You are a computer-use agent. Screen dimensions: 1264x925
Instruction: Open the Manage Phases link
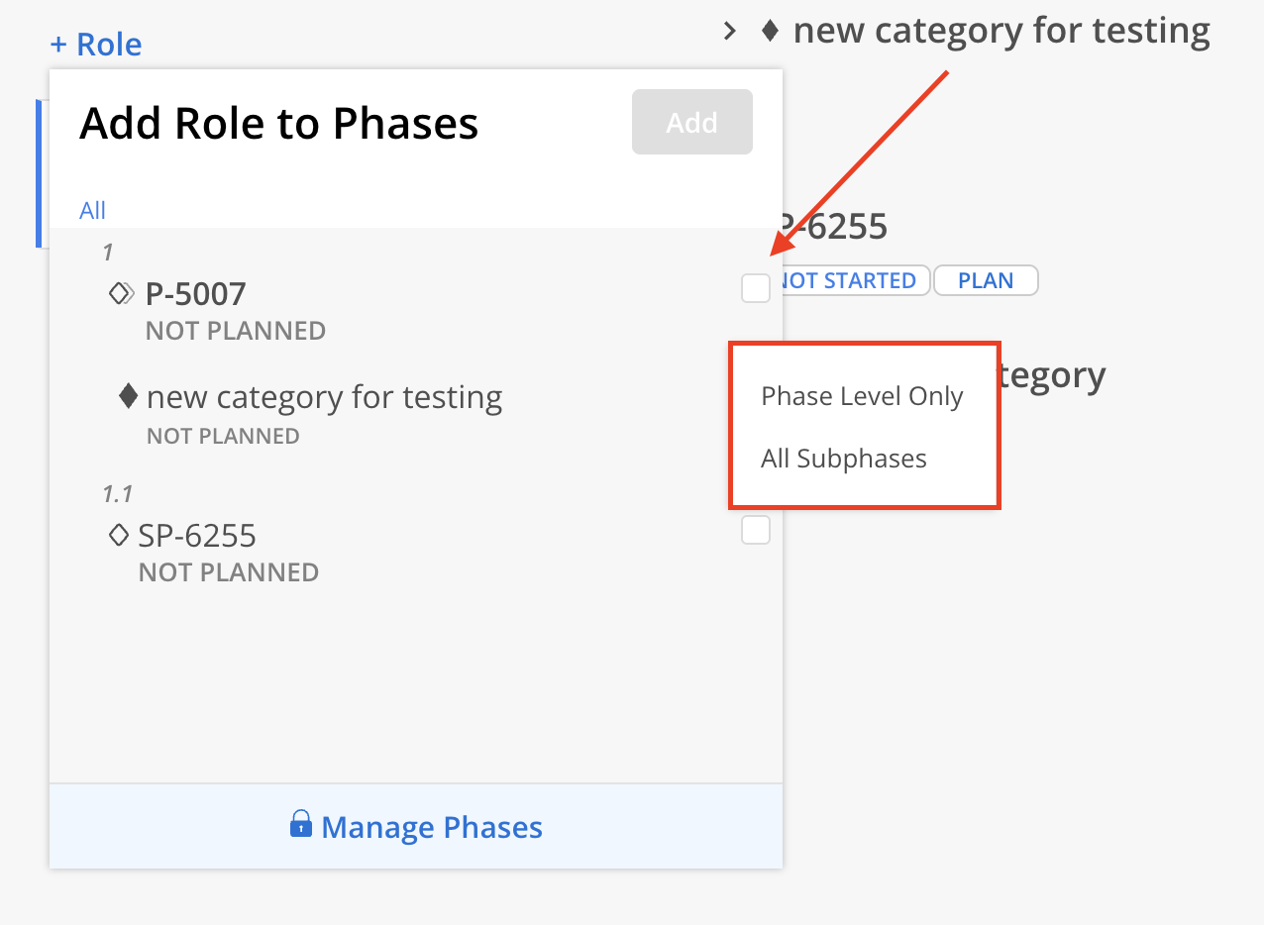point(432,827)
